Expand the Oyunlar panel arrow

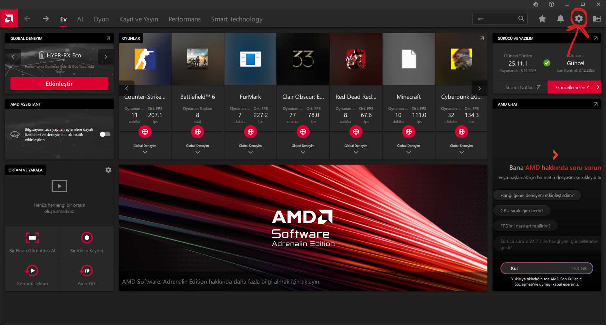(x=482, y=38)
